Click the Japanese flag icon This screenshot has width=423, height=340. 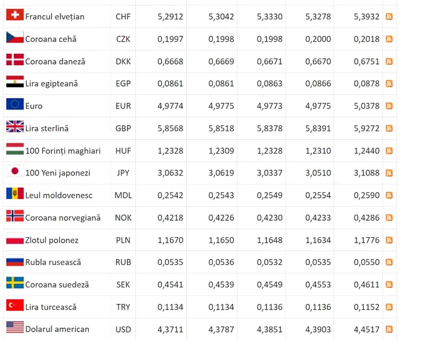click(15, 171)
